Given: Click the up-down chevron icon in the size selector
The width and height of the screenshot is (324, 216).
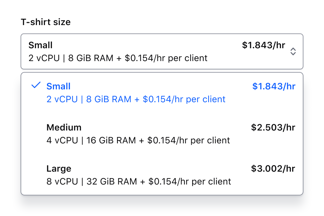Looking at the screenshot, I should pos(293,51).
